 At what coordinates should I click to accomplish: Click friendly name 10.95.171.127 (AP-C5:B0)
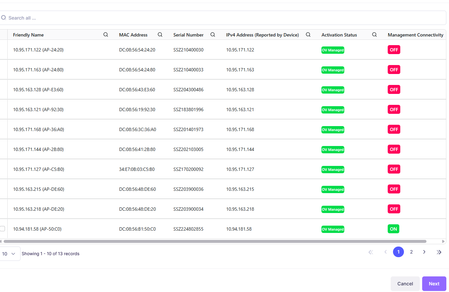[x=38, y=169]
